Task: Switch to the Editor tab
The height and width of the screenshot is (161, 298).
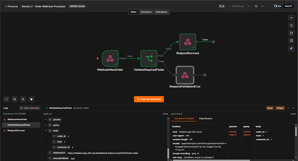Action: point(133,12)
